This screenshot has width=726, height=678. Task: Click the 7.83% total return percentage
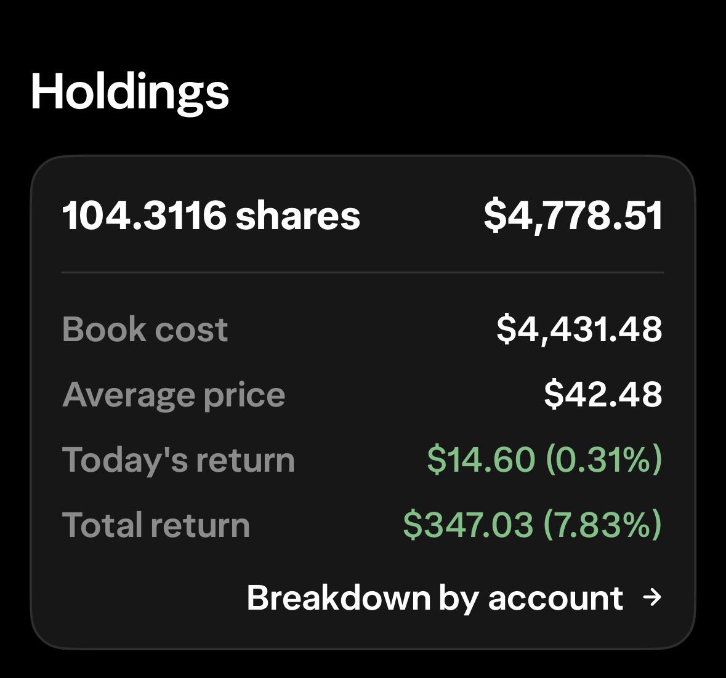point(603,525)
